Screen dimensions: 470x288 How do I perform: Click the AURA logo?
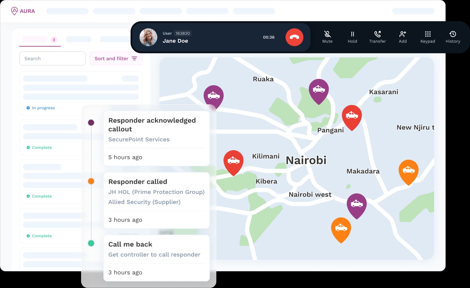tap(23, 11)
